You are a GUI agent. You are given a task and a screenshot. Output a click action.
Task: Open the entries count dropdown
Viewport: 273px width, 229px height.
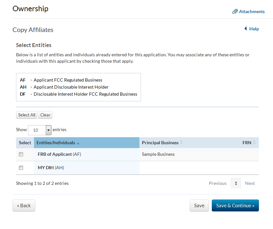pos(48,130)
